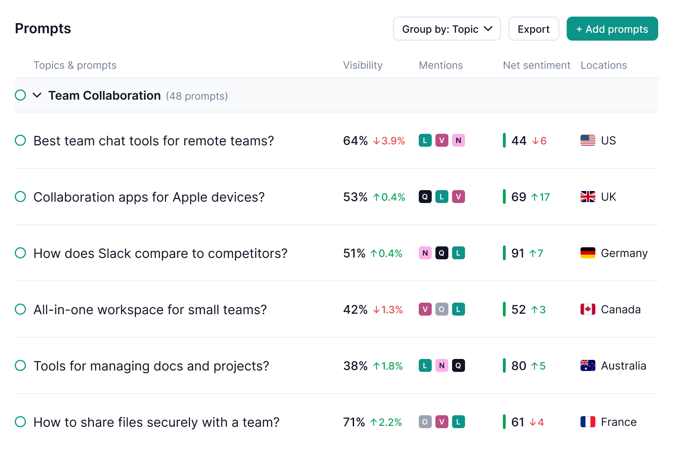Viewport: 673px width, 466px height.
Task: Click the V badge in the Apple devices row
Action: tap(459, 197)
